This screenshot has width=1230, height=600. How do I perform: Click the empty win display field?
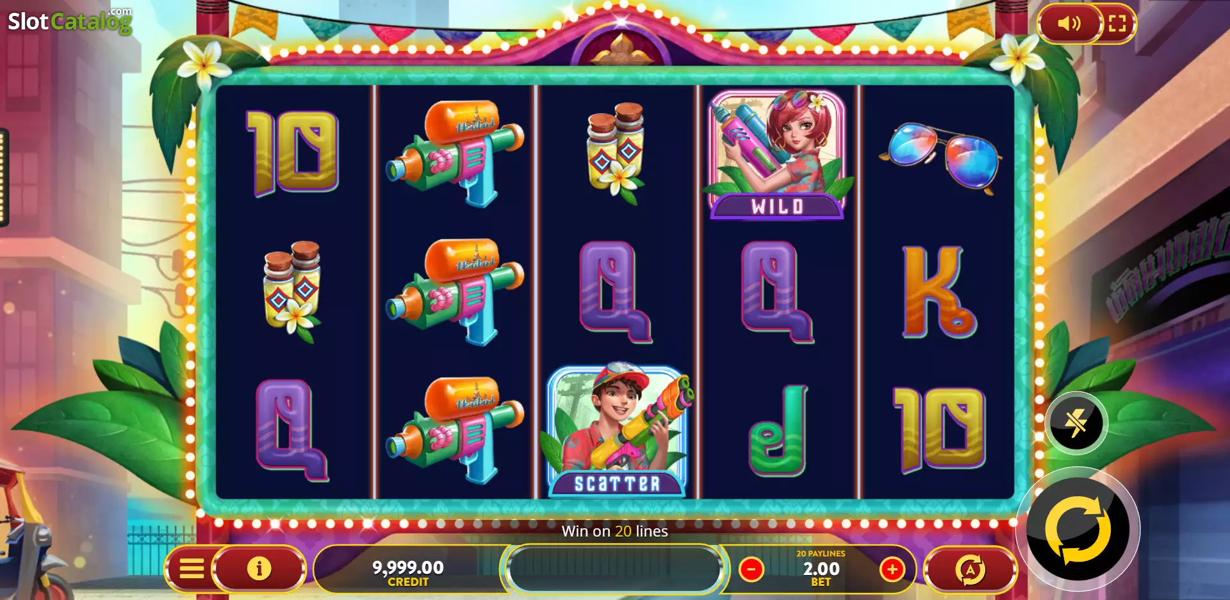tap(614, 569)
